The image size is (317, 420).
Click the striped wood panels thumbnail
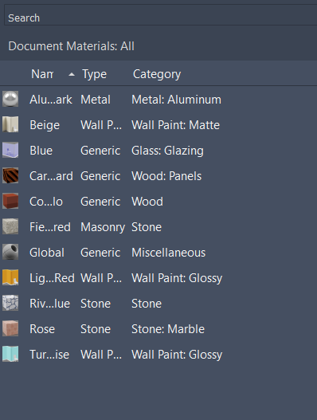(10, 175)
